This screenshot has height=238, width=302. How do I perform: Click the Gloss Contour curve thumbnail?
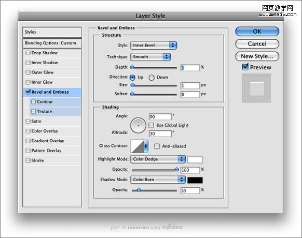pyautogui.click(x=138, y=146)
